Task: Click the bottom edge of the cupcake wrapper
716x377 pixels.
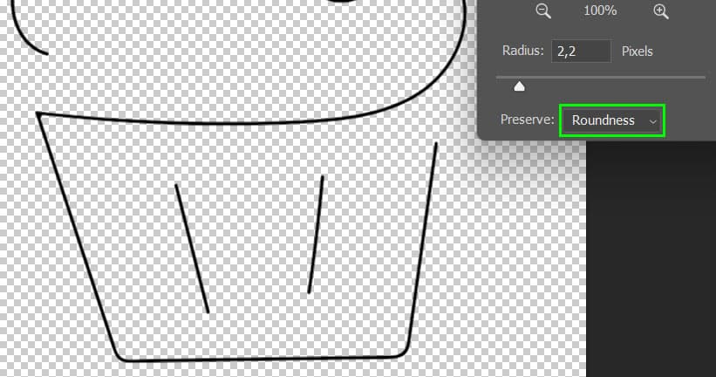Action: pos(262,359)
